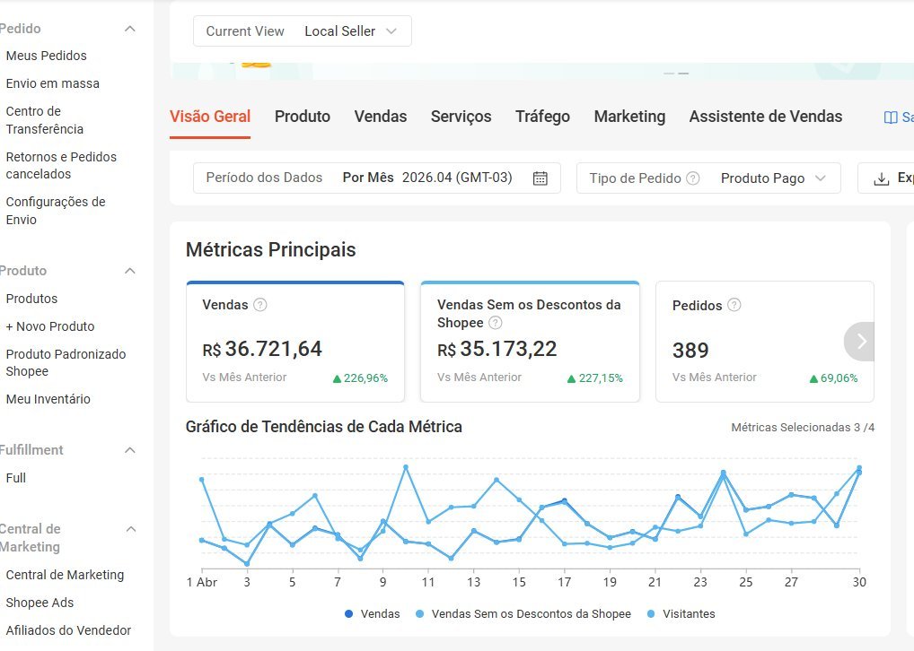Select Vendas Sem os Descontos metric card
The height and width of the screenshot is (651, 914).
click(x=530, y=342)
